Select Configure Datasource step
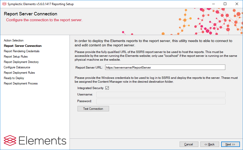 point(17,67)
